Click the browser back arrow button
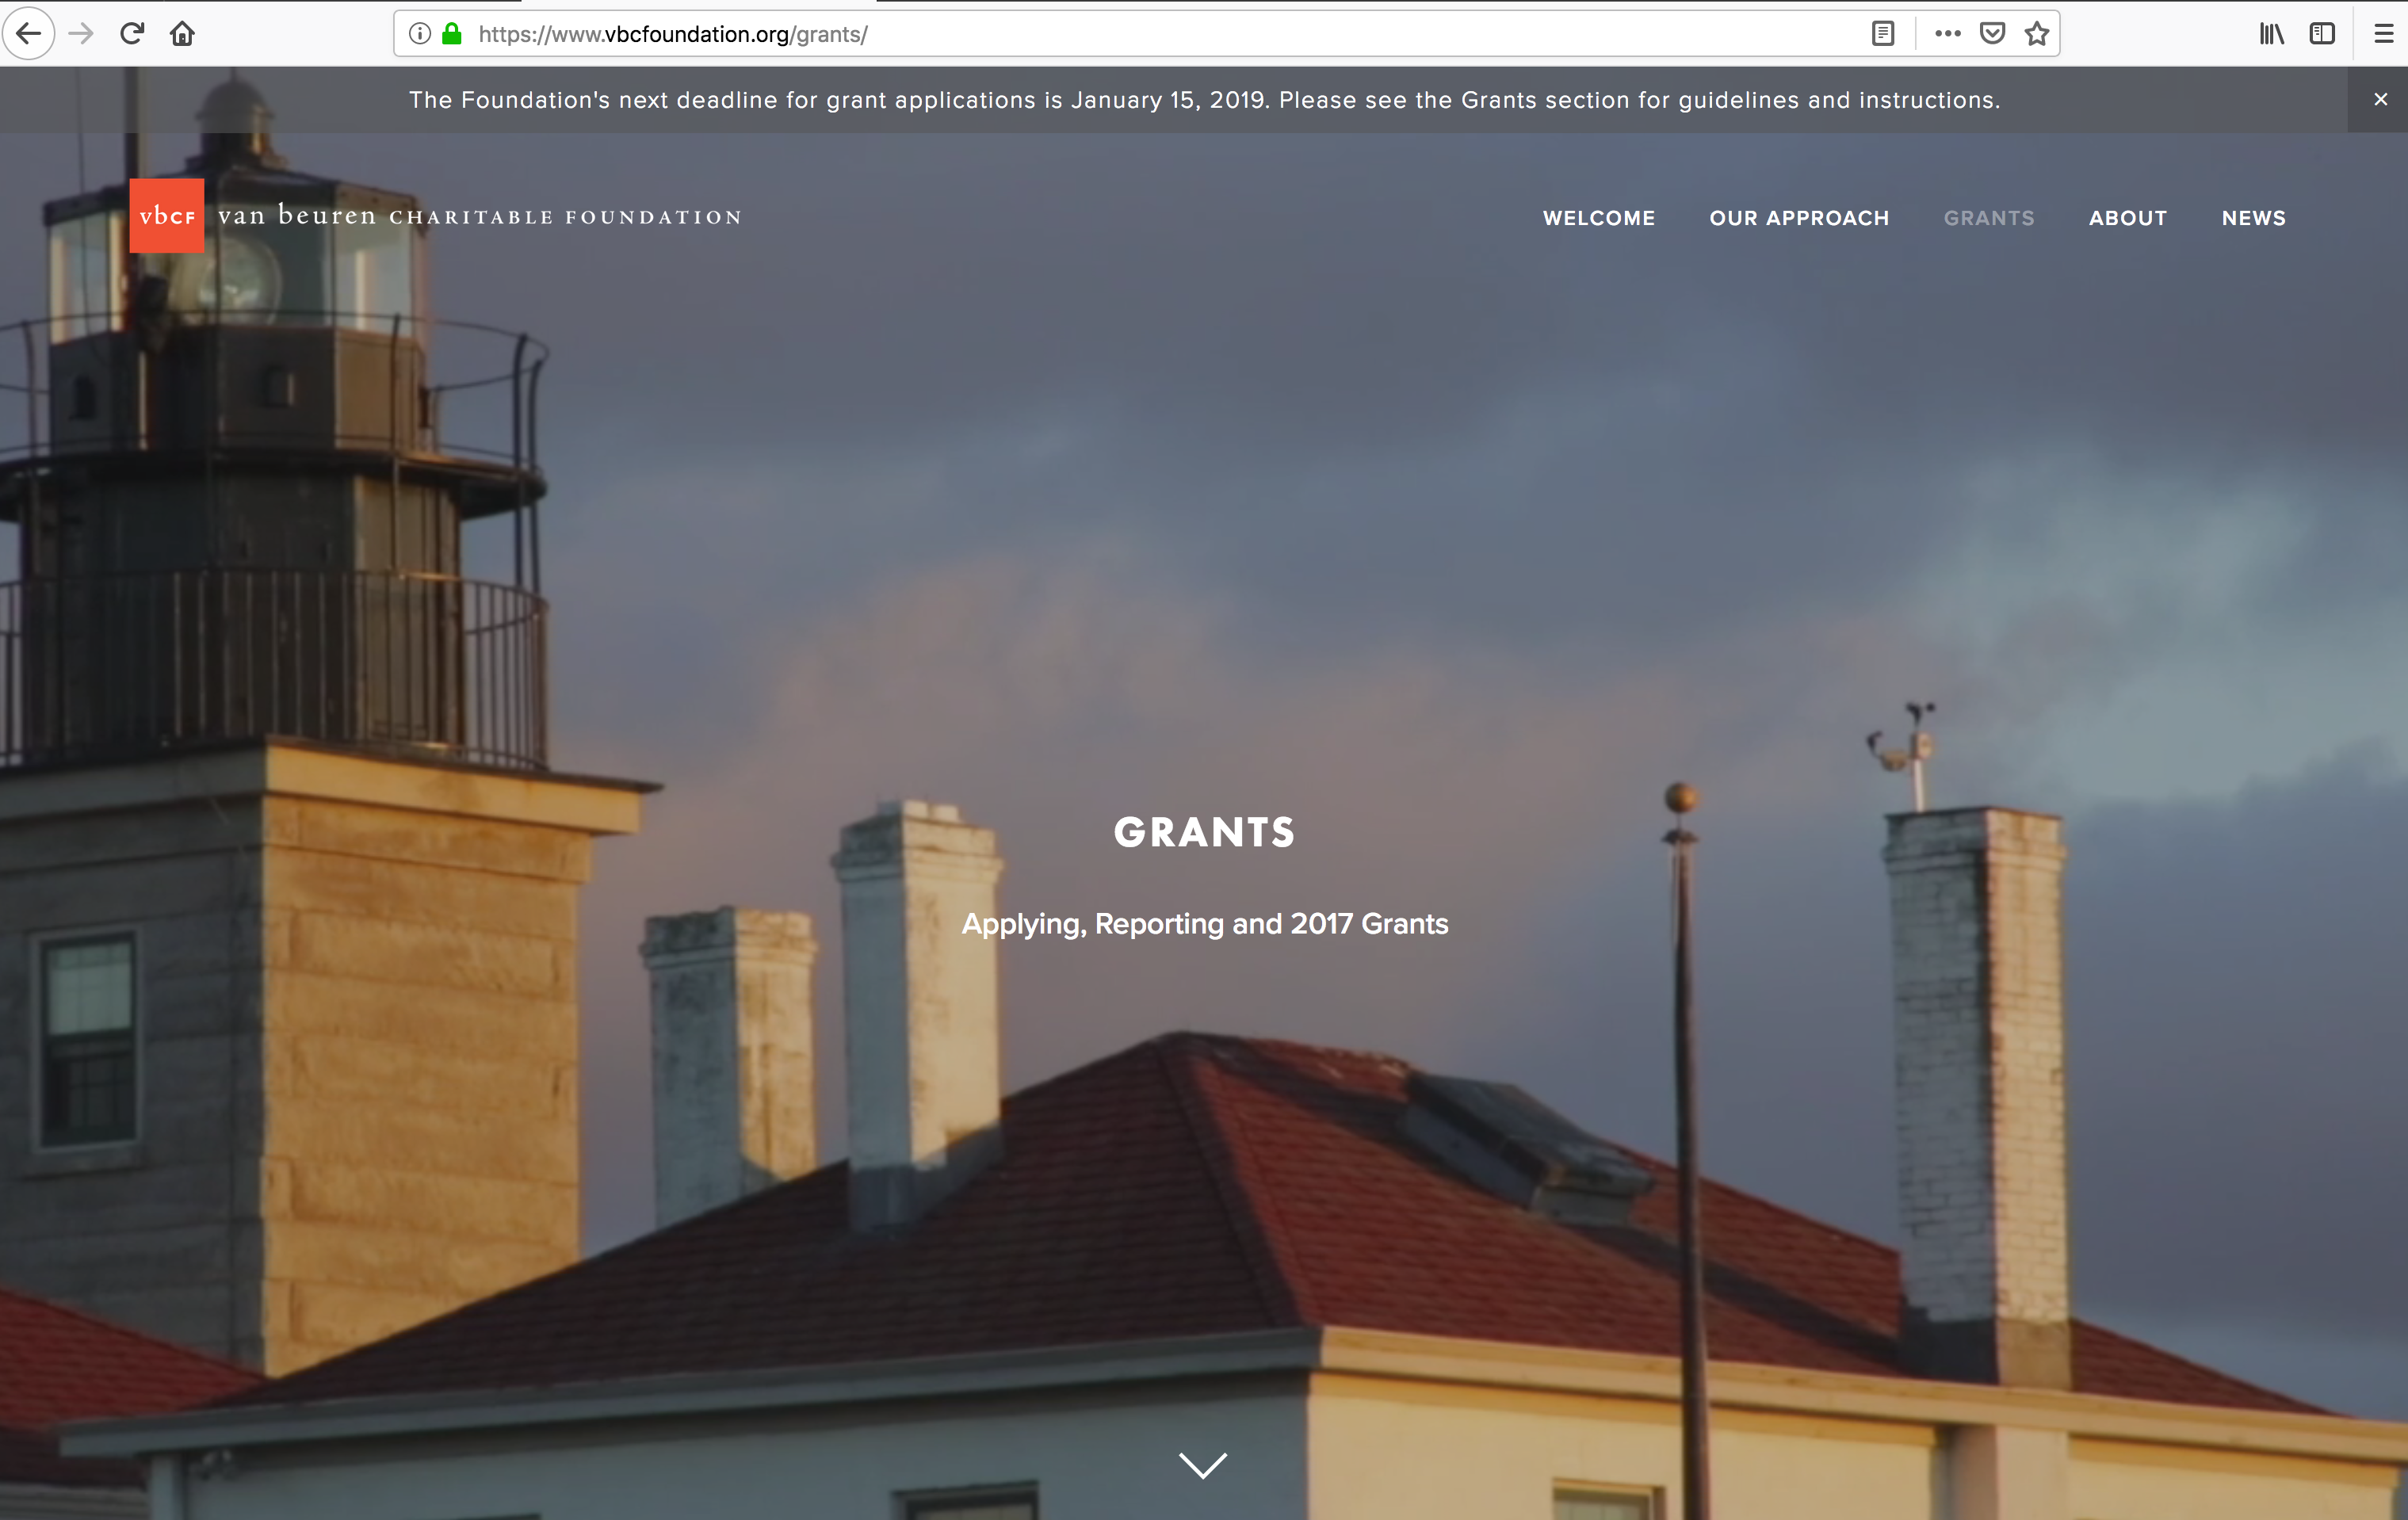Image resolution: width=2408 pixels, height=1520 pixels. coord(29,34)
